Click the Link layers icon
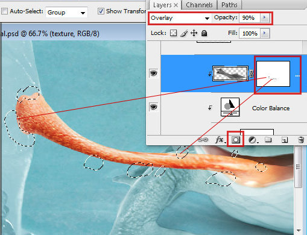The height and width of the screenshot is (235, 307). click(x=203, y=140)
